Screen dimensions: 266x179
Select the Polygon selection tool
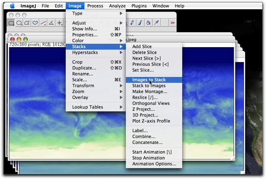coord(27,23)
